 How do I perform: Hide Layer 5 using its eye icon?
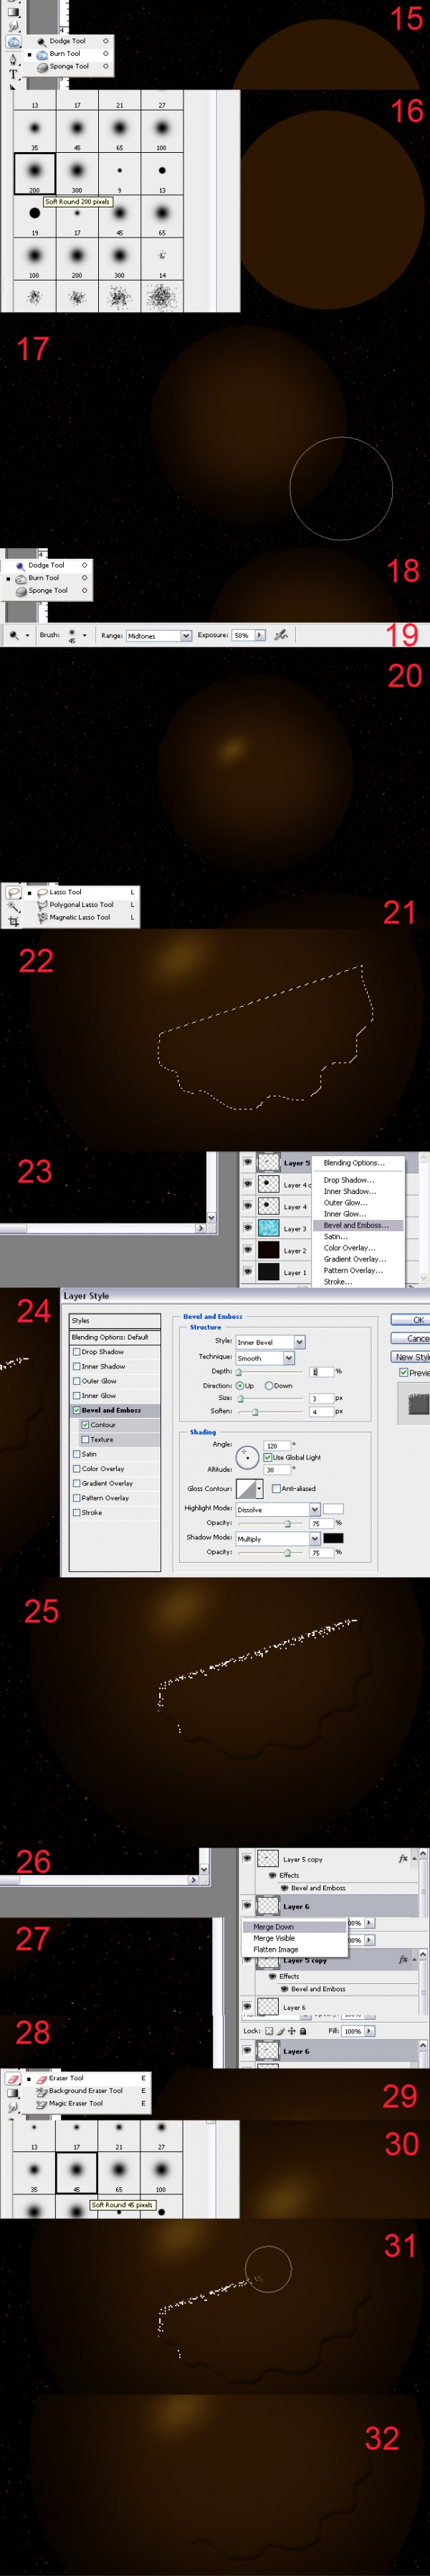[x=247, y=1162]
